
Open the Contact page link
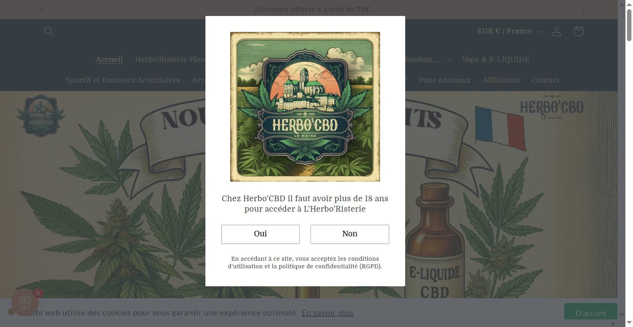545,80
